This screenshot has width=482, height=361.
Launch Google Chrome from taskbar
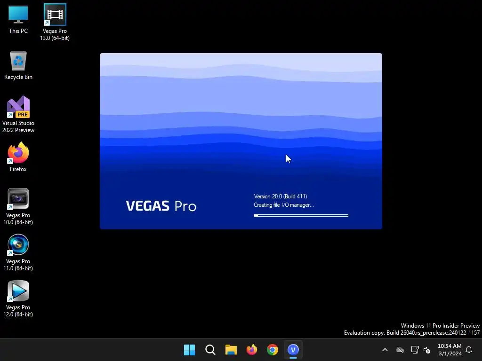pos(273,350)
